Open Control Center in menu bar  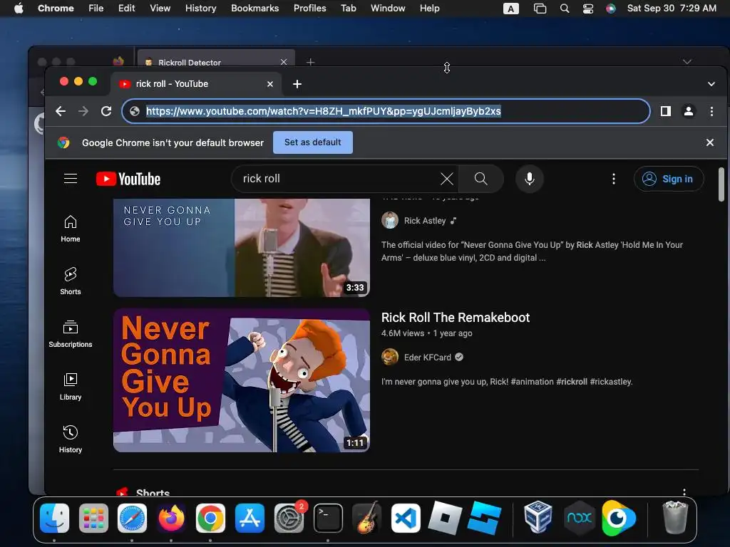588,8
